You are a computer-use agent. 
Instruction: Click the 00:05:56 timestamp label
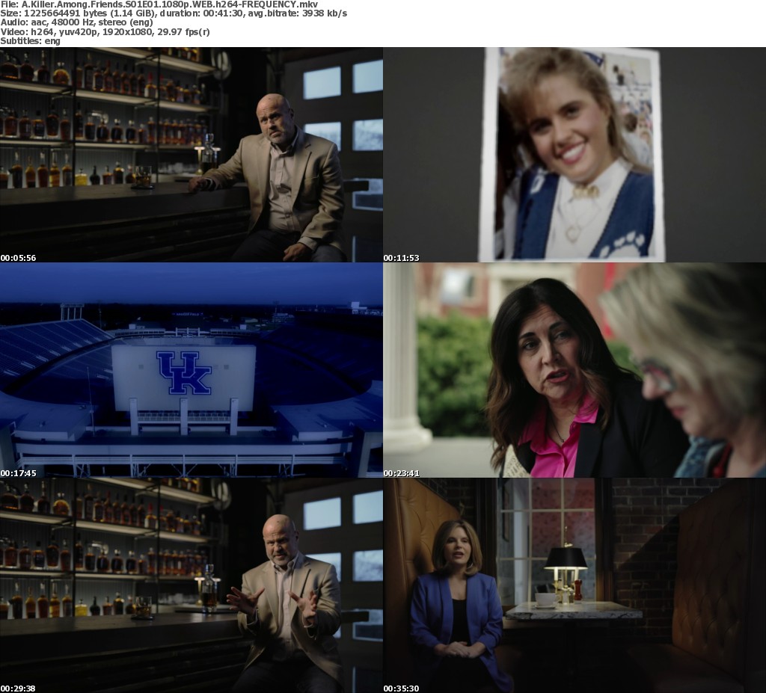(x=18, y=258)
